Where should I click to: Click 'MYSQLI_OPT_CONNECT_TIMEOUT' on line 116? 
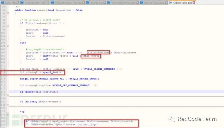point(71,85)
